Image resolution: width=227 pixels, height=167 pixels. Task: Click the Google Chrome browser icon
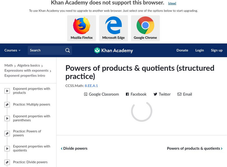[x=145, y=26]
